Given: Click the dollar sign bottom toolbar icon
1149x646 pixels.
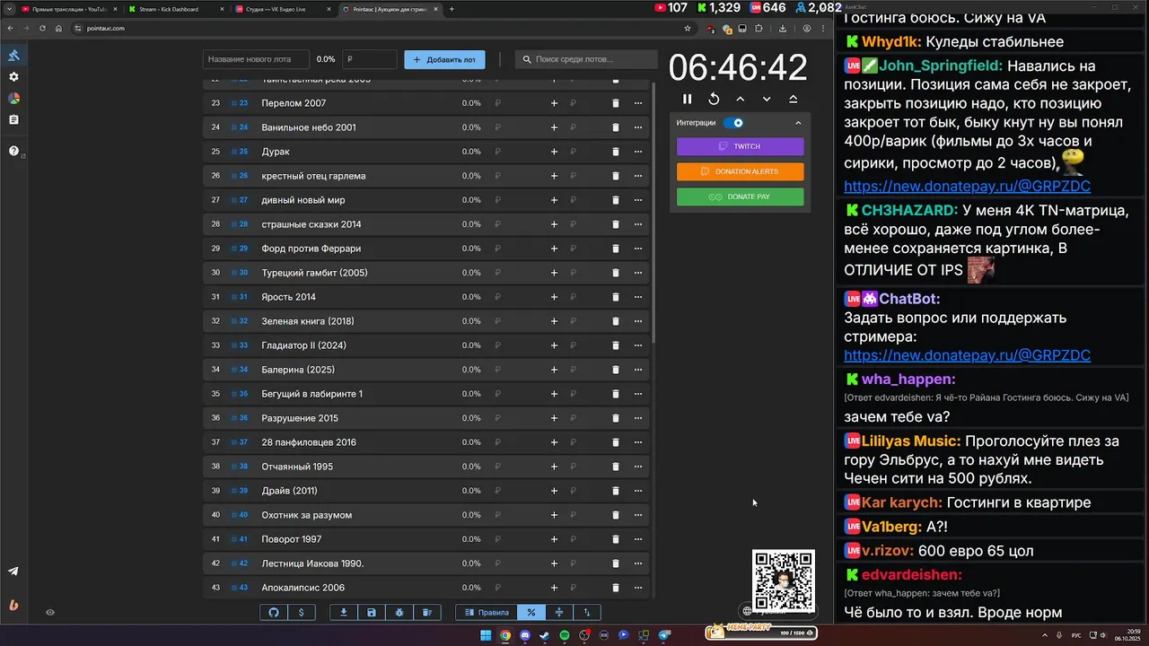Looking at the screenshot, I should [301, 612].
